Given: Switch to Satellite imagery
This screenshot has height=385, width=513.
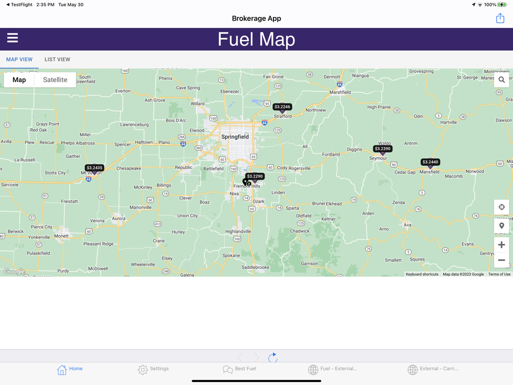Looking at the screenshot, I should coord(55,80).
